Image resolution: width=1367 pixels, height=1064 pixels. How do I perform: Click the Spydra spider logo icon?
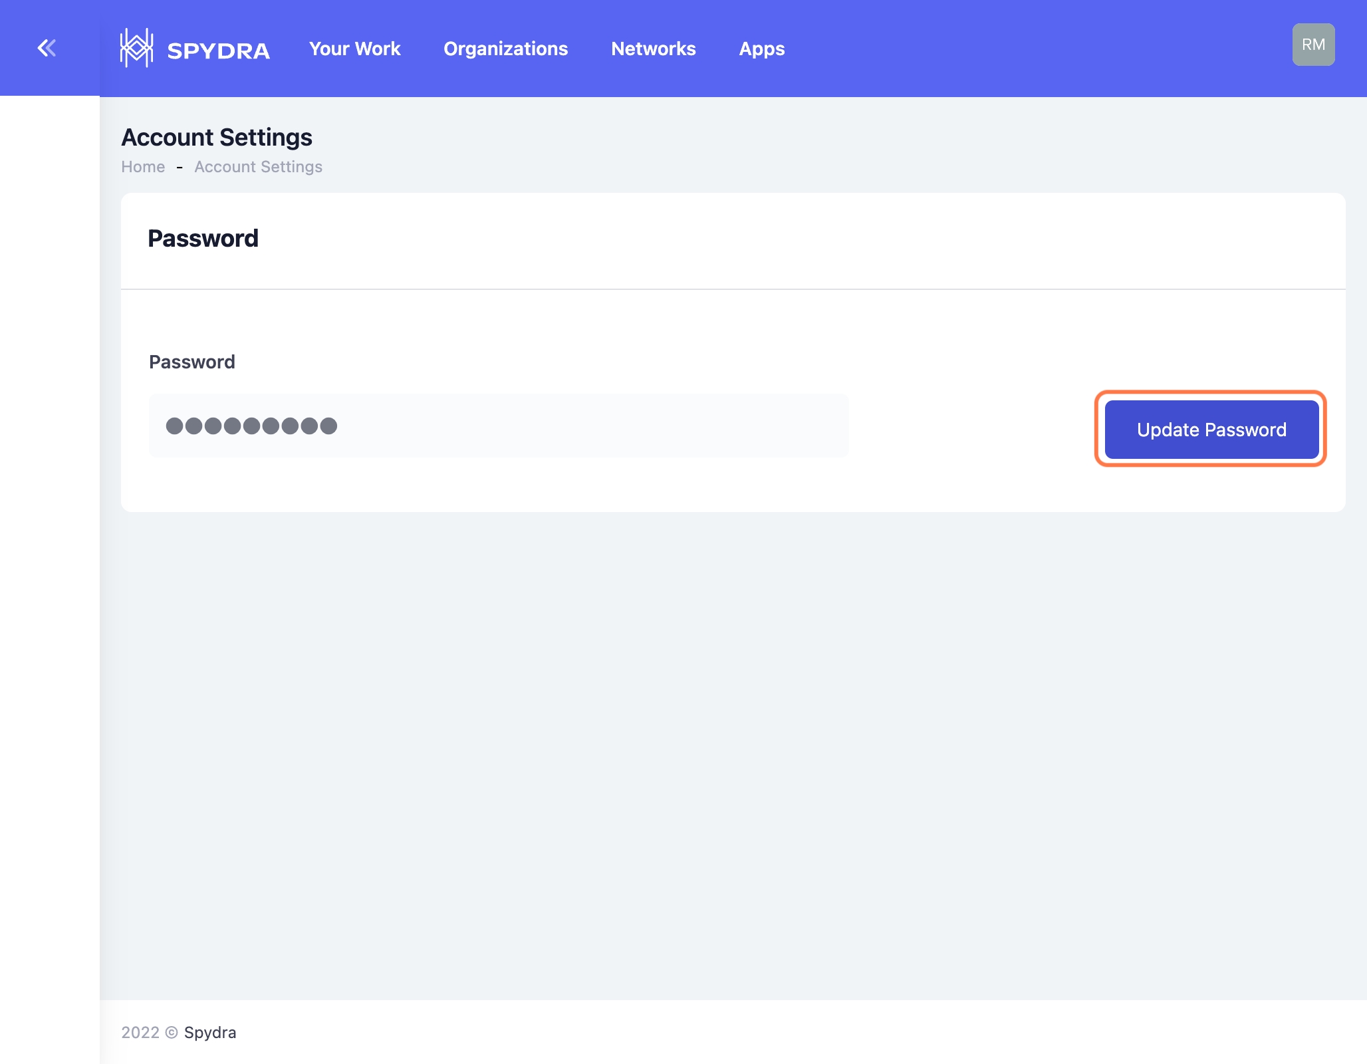click(136, 48)
